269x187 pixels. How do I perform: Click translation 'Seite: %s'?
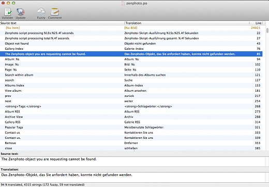coord(130,69)
